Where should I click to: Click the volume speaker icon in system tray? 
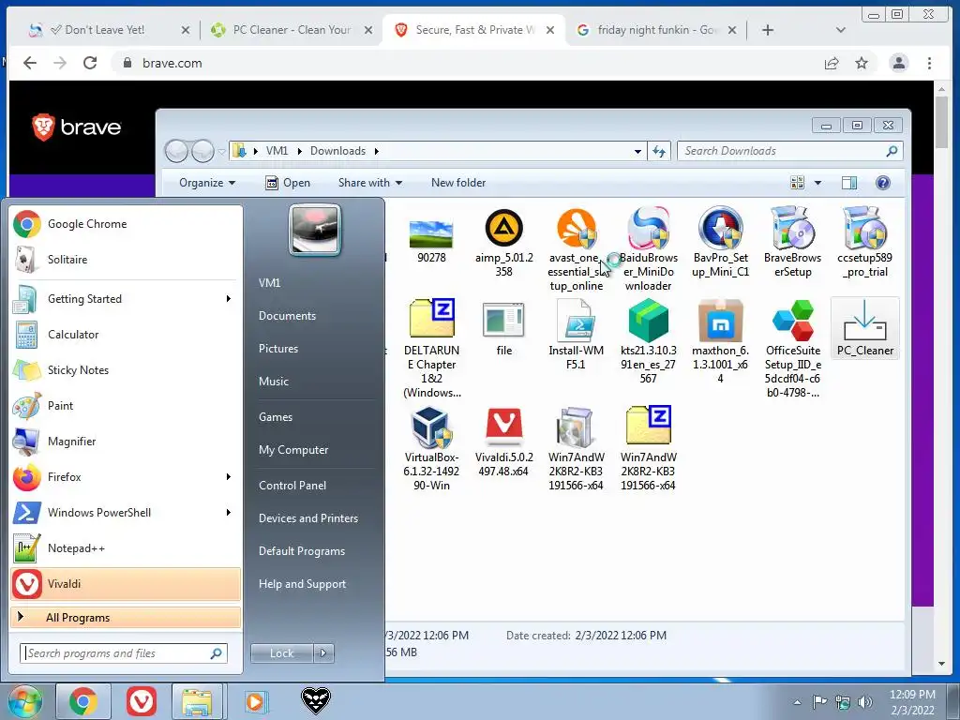865,702
